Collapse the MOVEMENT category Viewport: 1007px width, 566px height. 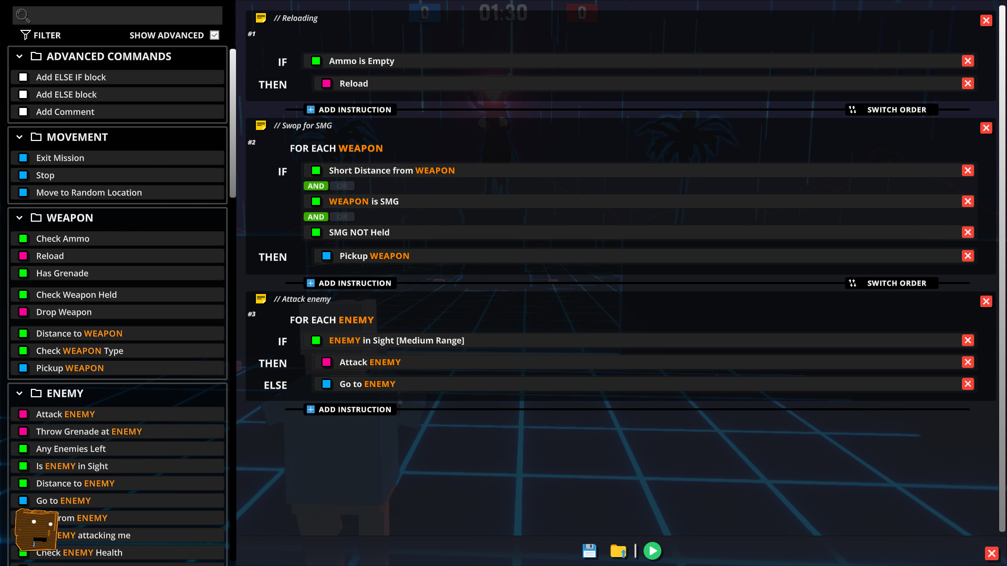click(x=19, y=137)
